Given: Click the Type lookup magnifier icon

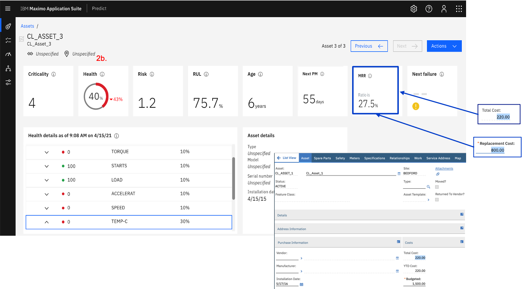Looking at the screenshot, I should (428, 186).
